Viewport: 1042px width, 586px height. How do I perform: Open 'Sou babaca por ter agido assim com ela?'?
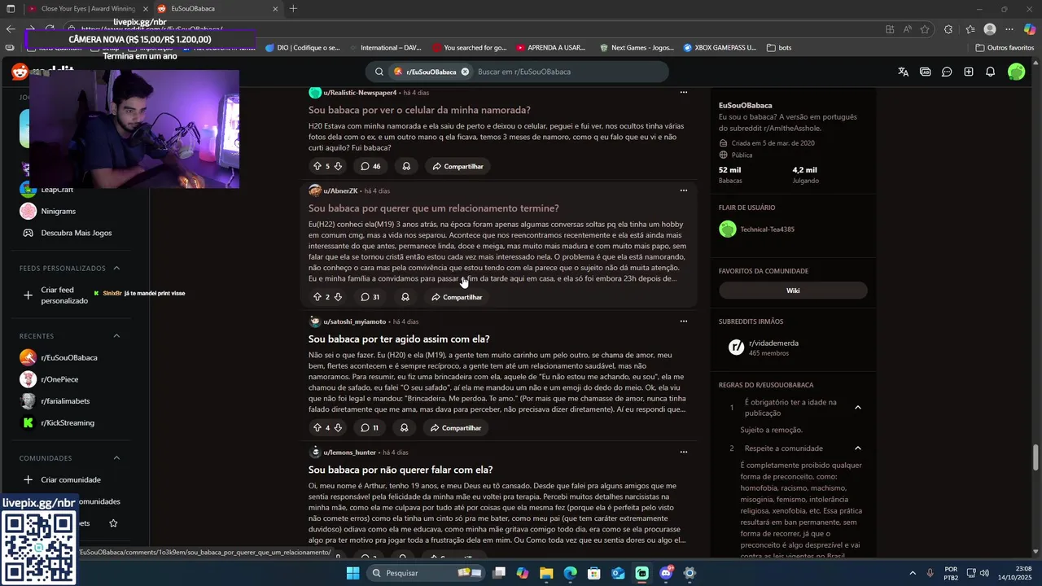click(399, 339)
